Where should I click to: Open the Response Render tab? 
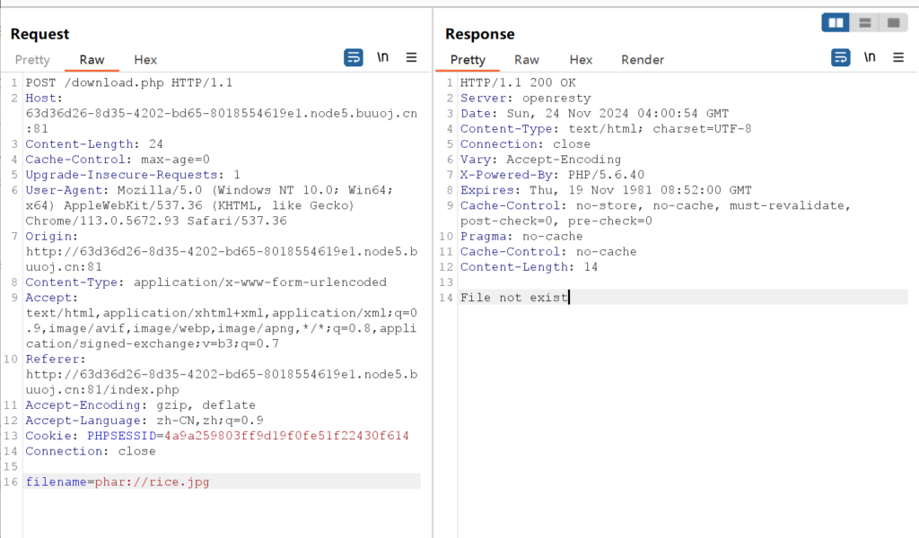click(x=643, y=60)
